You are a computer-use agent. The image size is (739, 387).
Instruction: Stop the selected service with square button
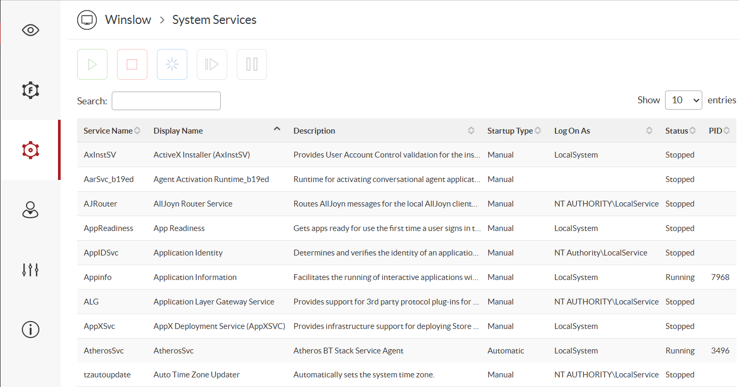tap(132, 64)
